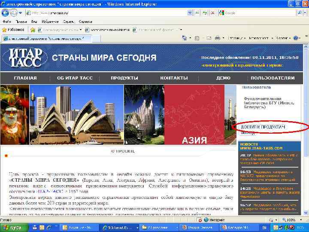Stop loading with the red X icon
The width and height of the screenshot is (309, 232).
212,13
